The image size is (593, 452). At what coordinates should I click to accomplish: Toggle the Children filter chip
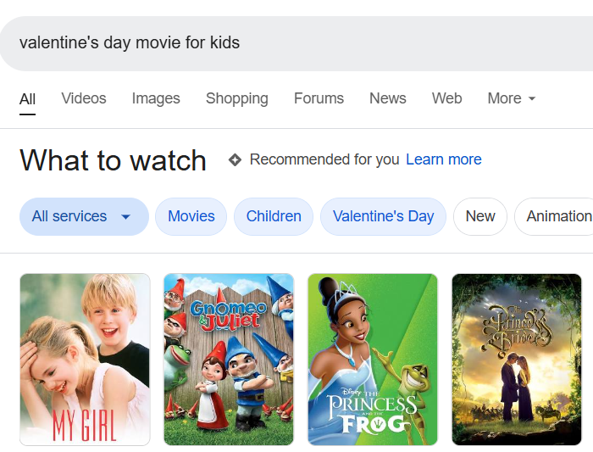(x=274, y=216)
